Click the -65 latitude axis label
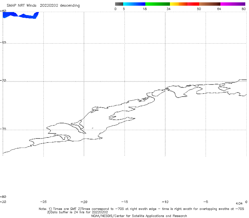The image size is (249, 218). click(x=3, y=43)
